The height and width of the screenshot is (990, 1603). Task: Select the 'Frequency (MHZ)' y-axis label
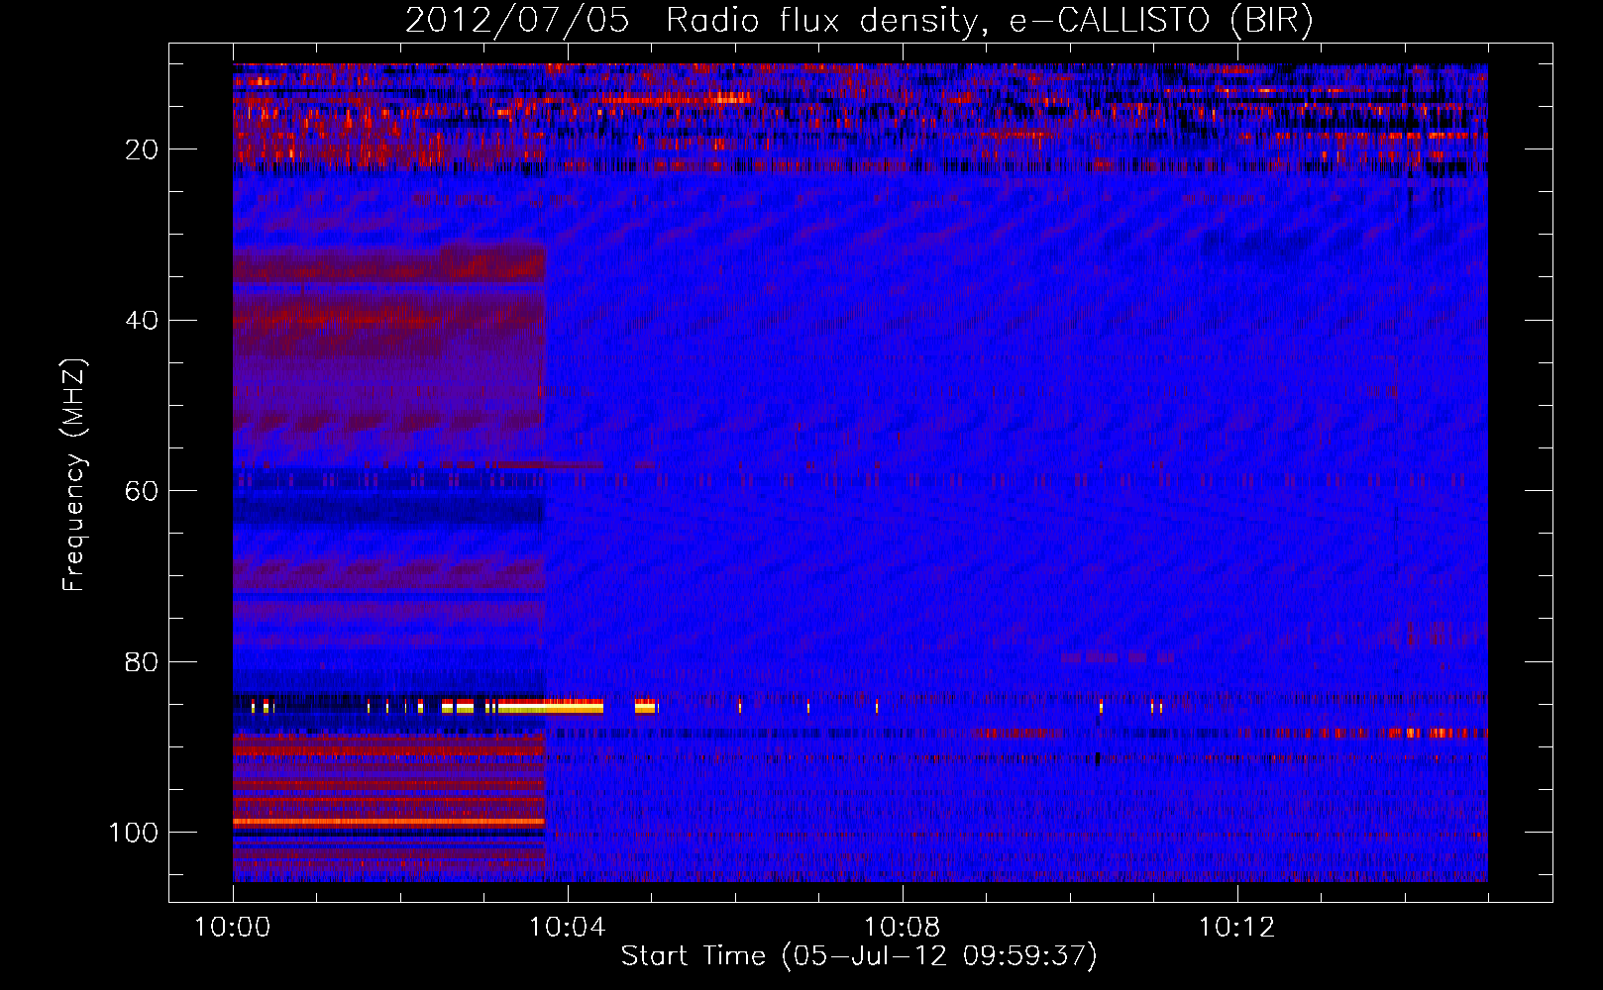click(74, 475)
